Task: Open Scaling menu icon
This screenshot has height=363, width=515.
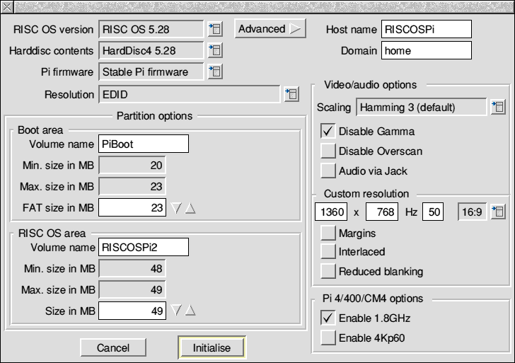Action: point(498,107)
